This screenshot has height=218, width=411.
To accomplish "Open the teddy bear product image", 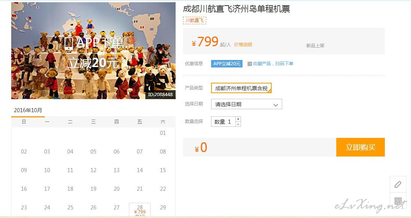I will coord(93,51).
